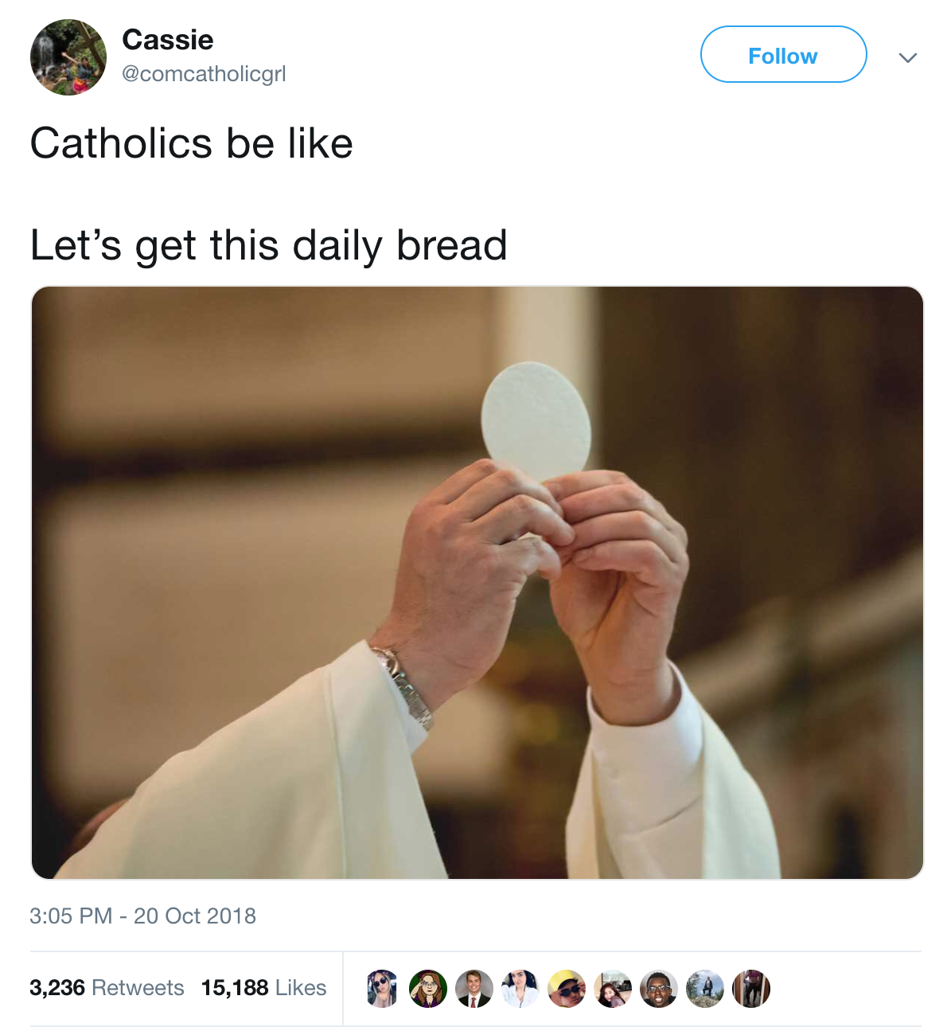The width and height of the screenshot is (947, 1027).
Task: Click the liker avatar wearing a suit
Action: pos(474,989)
